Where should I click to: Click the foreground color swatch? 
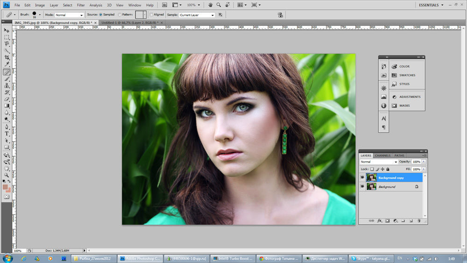click(x=5, y=186)
